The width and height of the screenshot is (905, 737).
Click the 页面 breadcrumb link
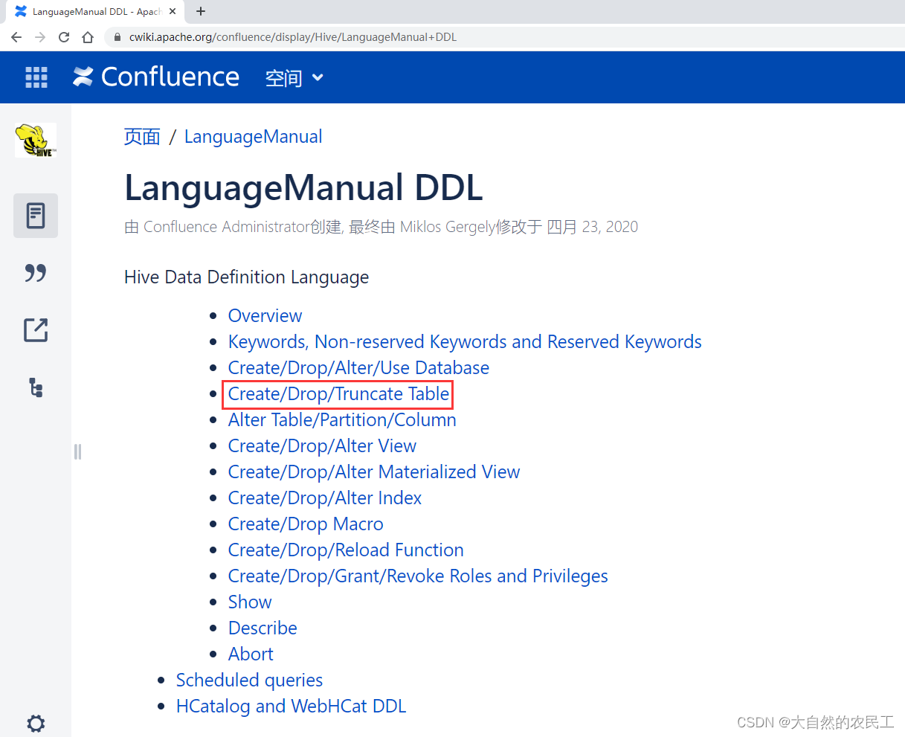(x=142, y=137)
